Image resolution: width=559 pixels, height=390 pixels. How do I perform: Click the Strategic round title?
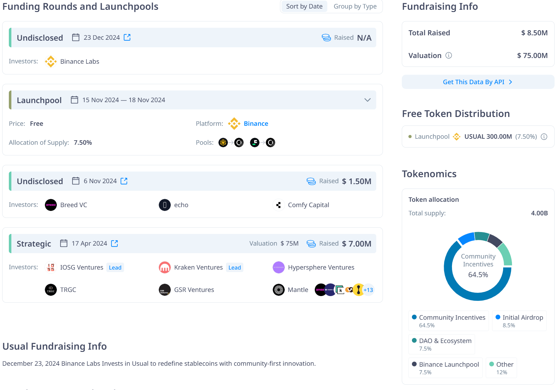(x=34, y=244)
